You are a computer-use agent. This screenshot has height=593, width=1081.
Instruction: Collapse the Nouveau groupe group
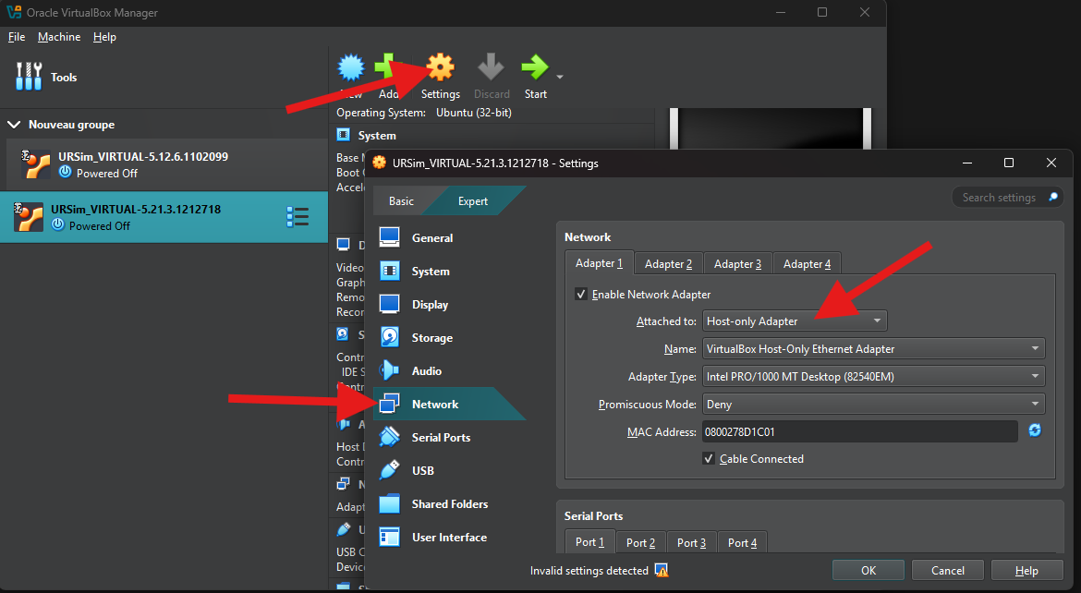[14, 125]
